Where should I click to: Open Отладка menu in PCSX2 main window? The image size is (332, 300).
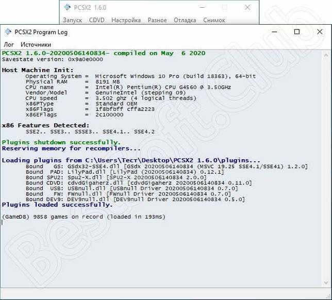[185, 20]
